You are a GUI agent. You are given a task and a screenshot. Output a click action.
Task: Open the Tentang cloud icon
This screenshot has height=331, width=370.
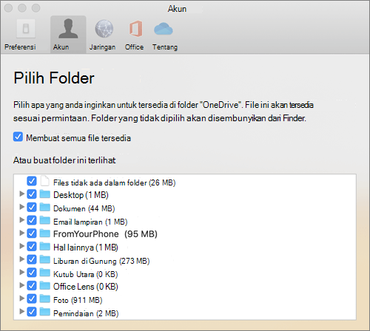coord(164,29)
